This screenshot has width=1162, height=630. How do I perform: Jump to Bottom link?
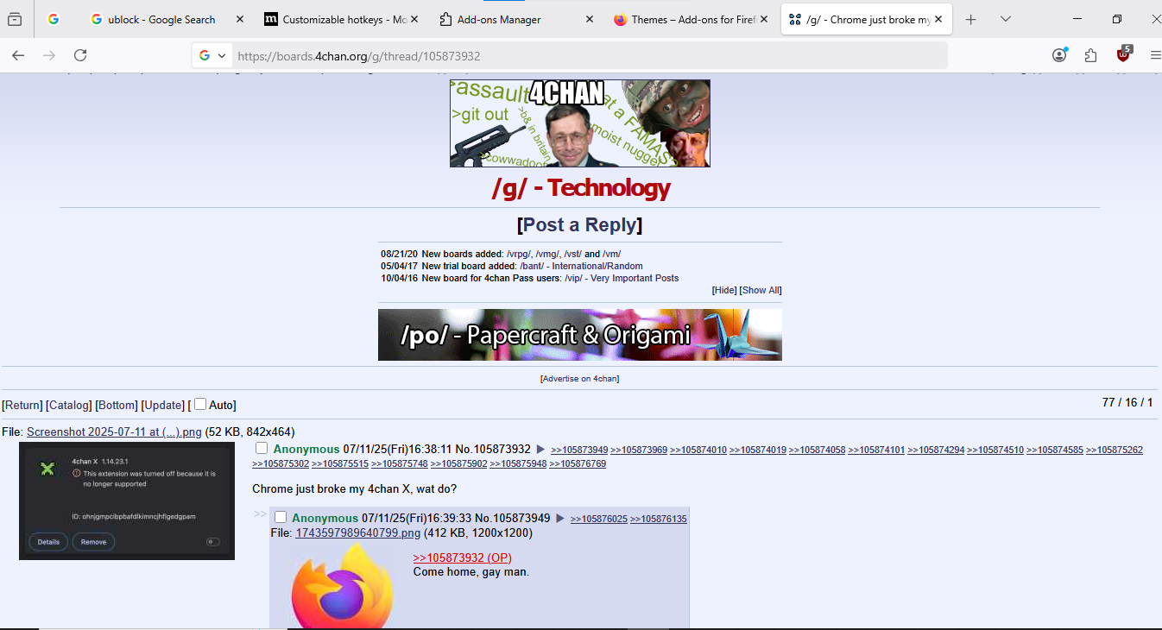[117, 405]
